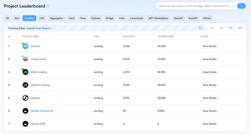Click the slash shortcut key in search bar
The height and width of the screenshot is (134, 251).
pyautogui.click(x=233, y=6)
